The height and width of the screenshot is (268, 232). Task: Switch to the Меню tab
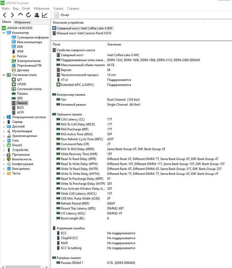click(6, 22)
